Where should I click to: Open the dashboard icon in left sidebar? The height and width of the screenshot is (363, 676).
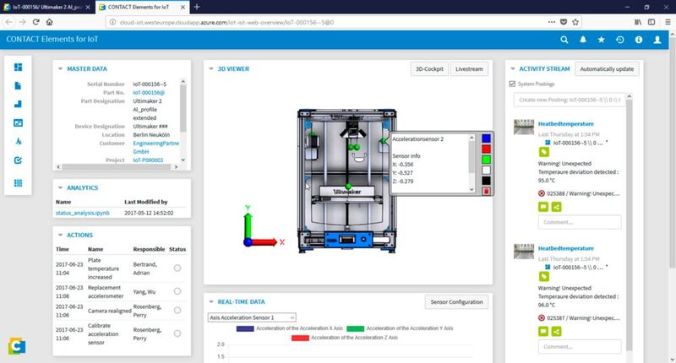(19, 67)
